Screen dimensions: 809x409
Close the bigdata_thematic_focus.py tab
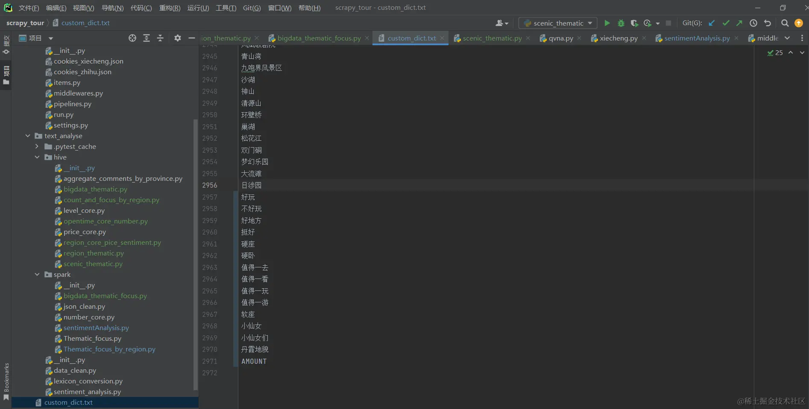367,38
